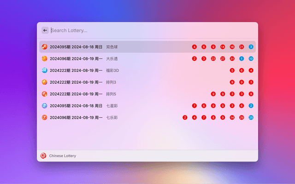Click the 七乐彩 name label
This screenshot has height=184, width=295.
click(x=112, y=117)
